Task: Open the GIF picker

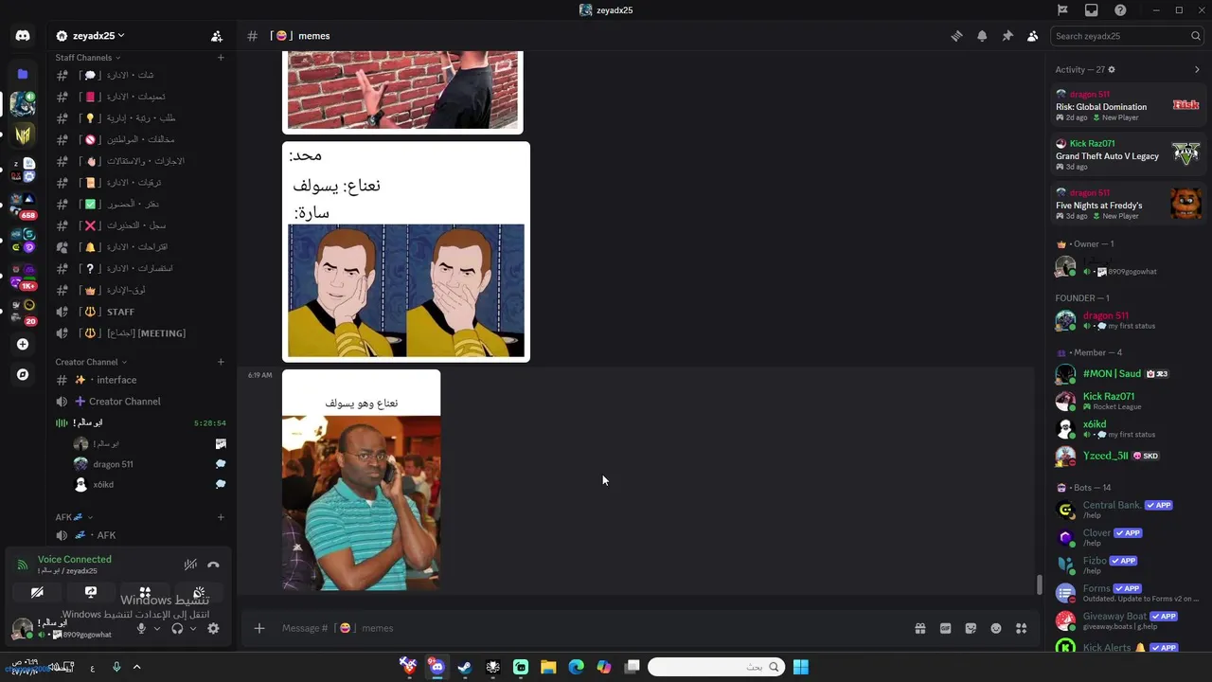Action: pos(945,628)
